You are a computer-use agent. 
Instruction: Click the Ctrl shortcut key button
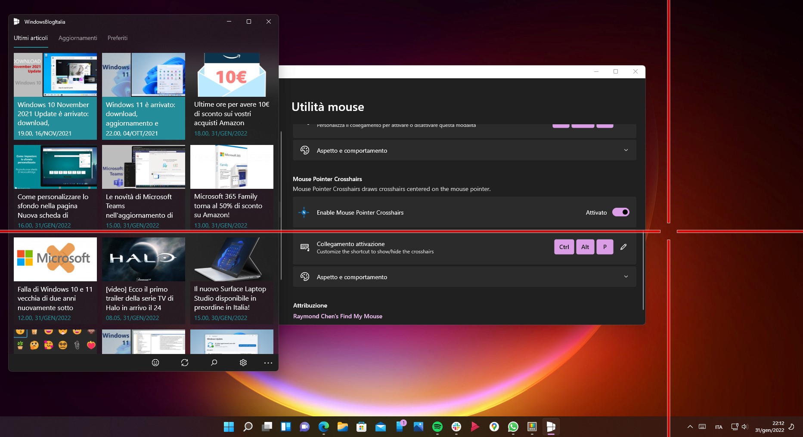564,247
